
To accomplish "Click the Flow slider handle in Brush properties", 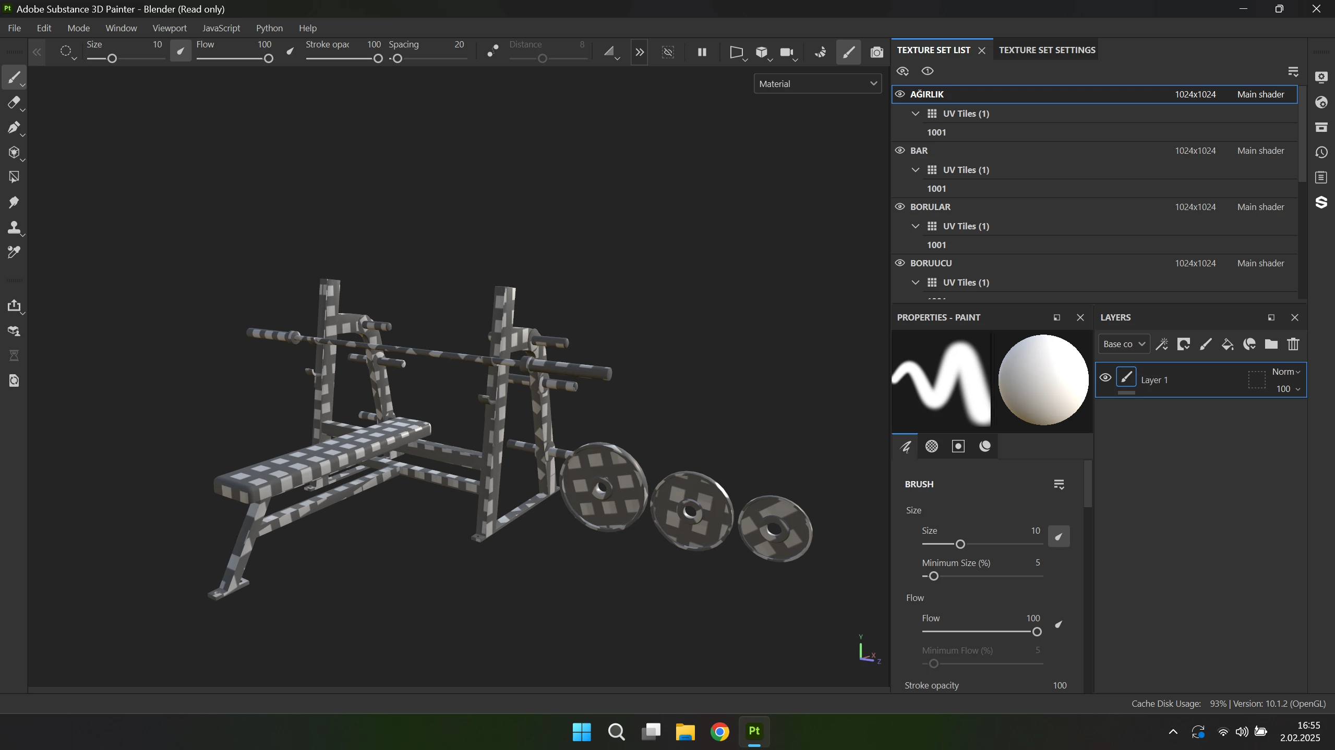I will 1037,632.
